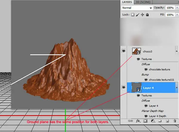Select the Layer 4 diffuse entry
179x132 pixels.
pos(153,106)
